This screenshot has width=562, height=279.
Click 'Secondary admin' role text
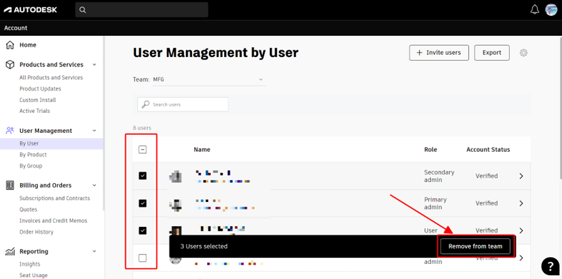(439, 176)
